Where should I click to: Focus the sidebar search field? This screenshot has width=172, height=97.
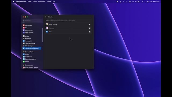(33, 20)
